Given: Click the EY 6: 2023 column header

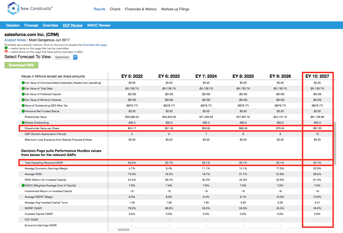Looking at the screenshot, I should (169, 76).
